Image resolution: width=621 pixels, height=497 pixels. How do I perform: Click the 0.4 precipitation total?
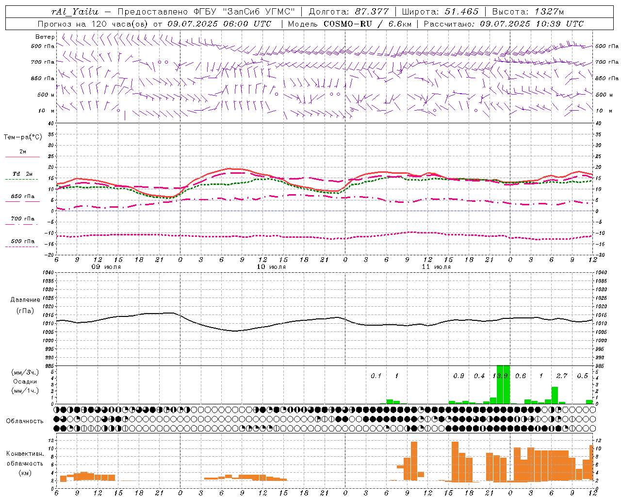click(479, 376)
